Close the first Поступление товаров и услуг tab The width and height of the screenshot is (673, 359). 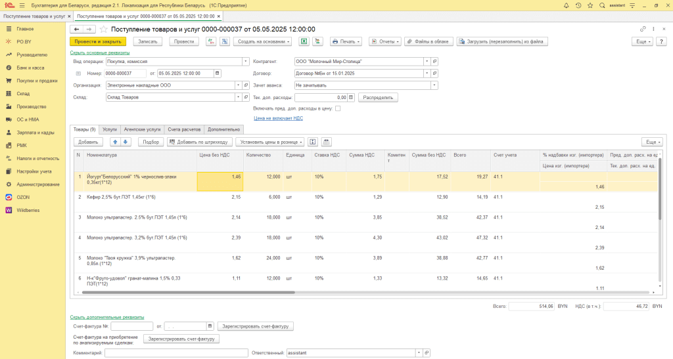coord(69,16)
